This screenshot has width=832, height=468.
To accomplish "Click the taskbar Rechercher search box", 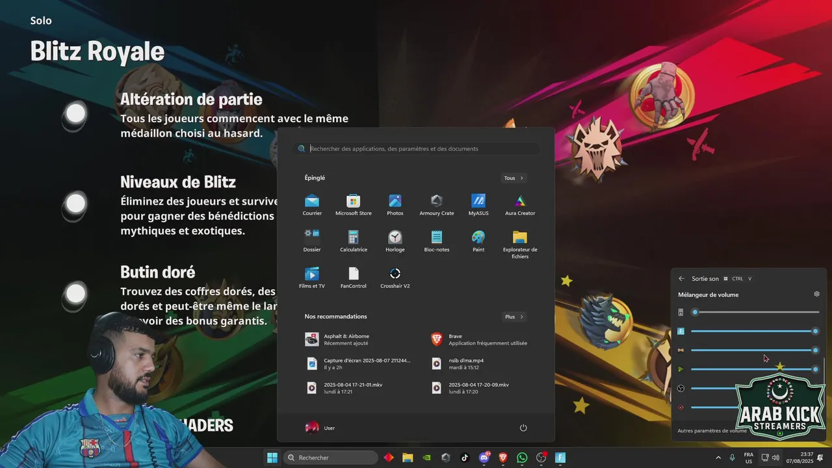I will coord(330,458).
